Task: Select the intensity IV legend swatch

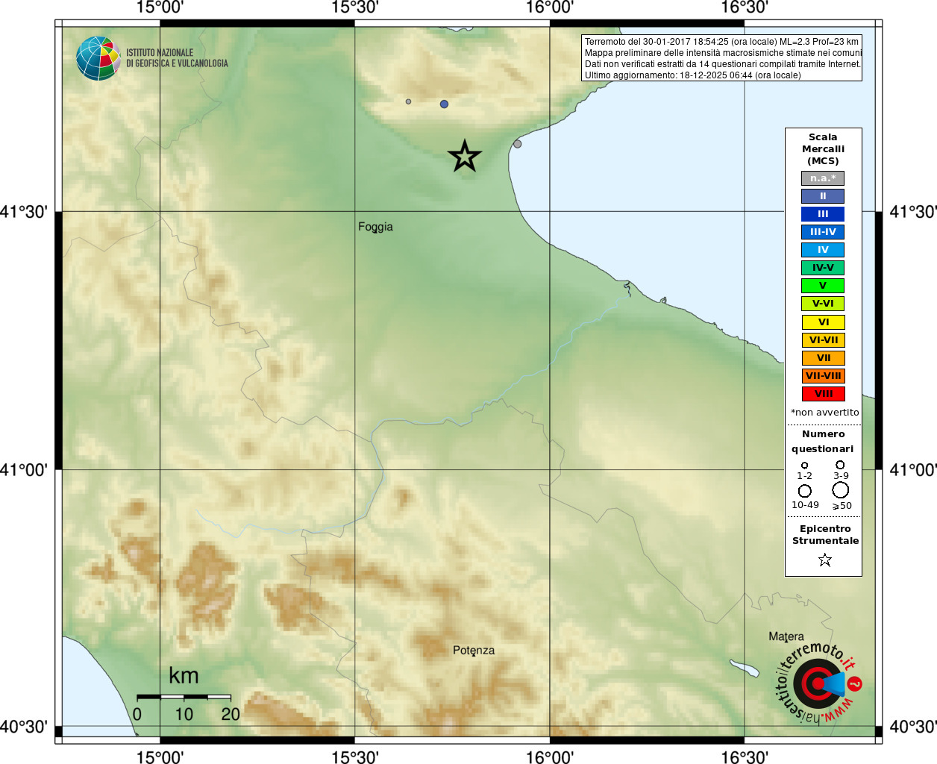Action: coord(823,250)
